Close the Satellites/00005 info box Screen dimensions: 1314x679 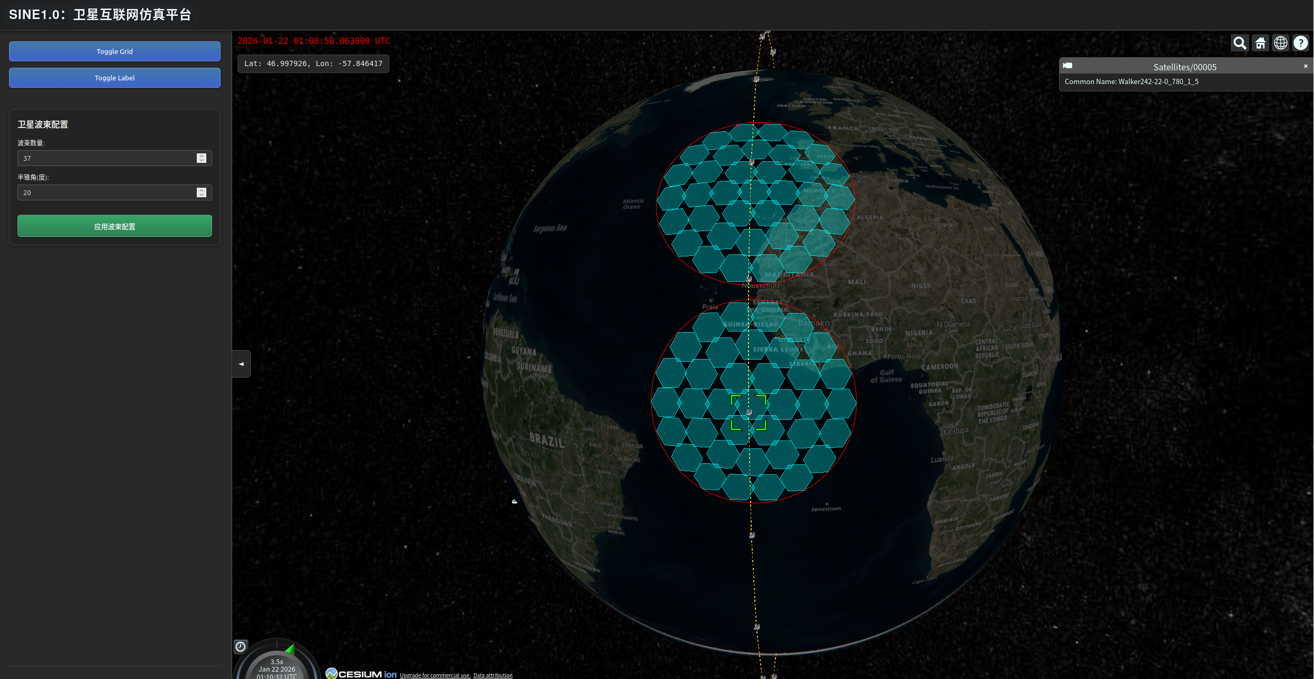[x=1306, y=66]
